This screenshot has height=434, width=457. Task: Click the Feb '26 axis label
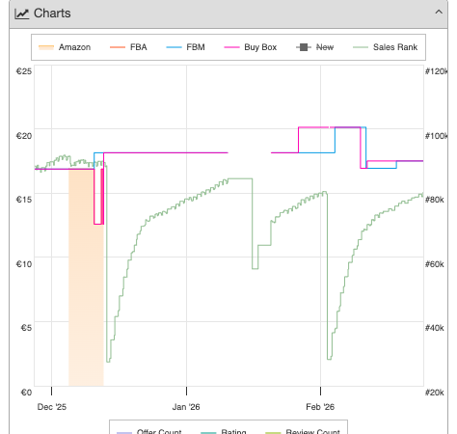pos(320,407)
